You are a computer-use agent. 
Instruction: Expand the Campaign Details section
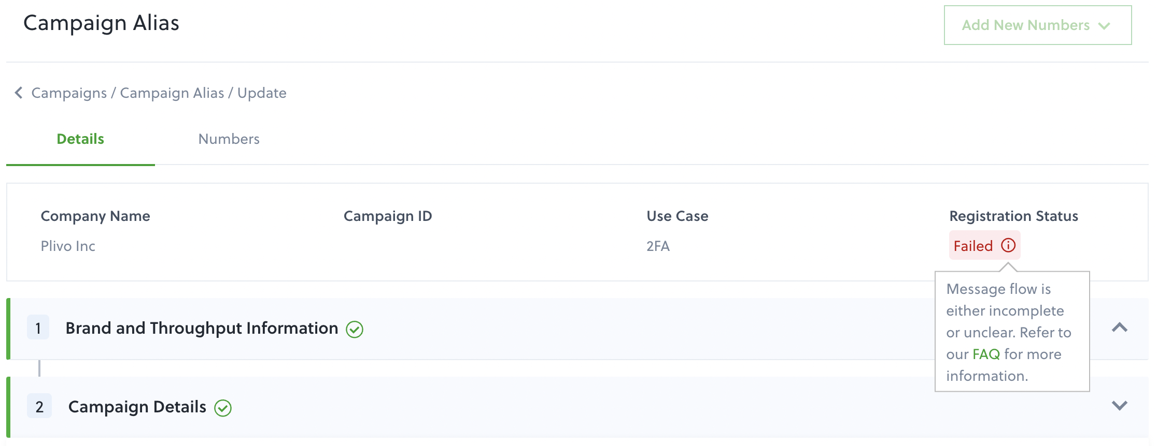tap(1120, 406)
